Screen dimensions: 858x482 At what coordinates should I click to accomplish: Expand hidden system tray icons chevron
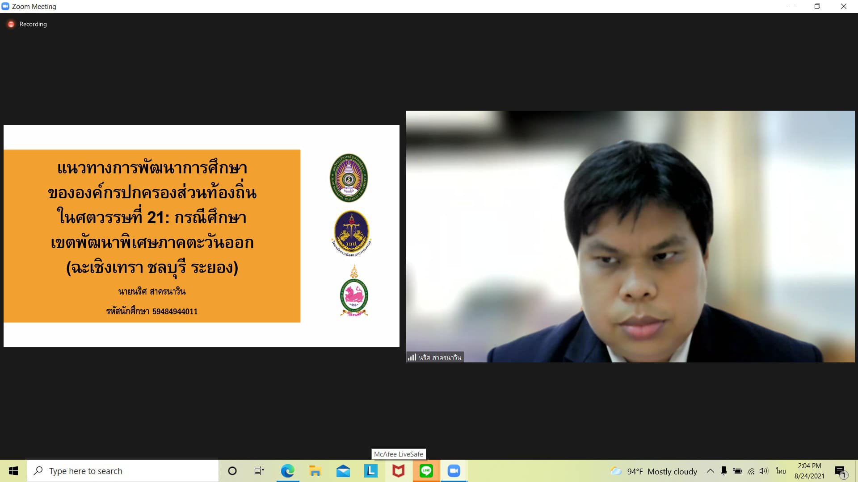(x=710, y=471)
